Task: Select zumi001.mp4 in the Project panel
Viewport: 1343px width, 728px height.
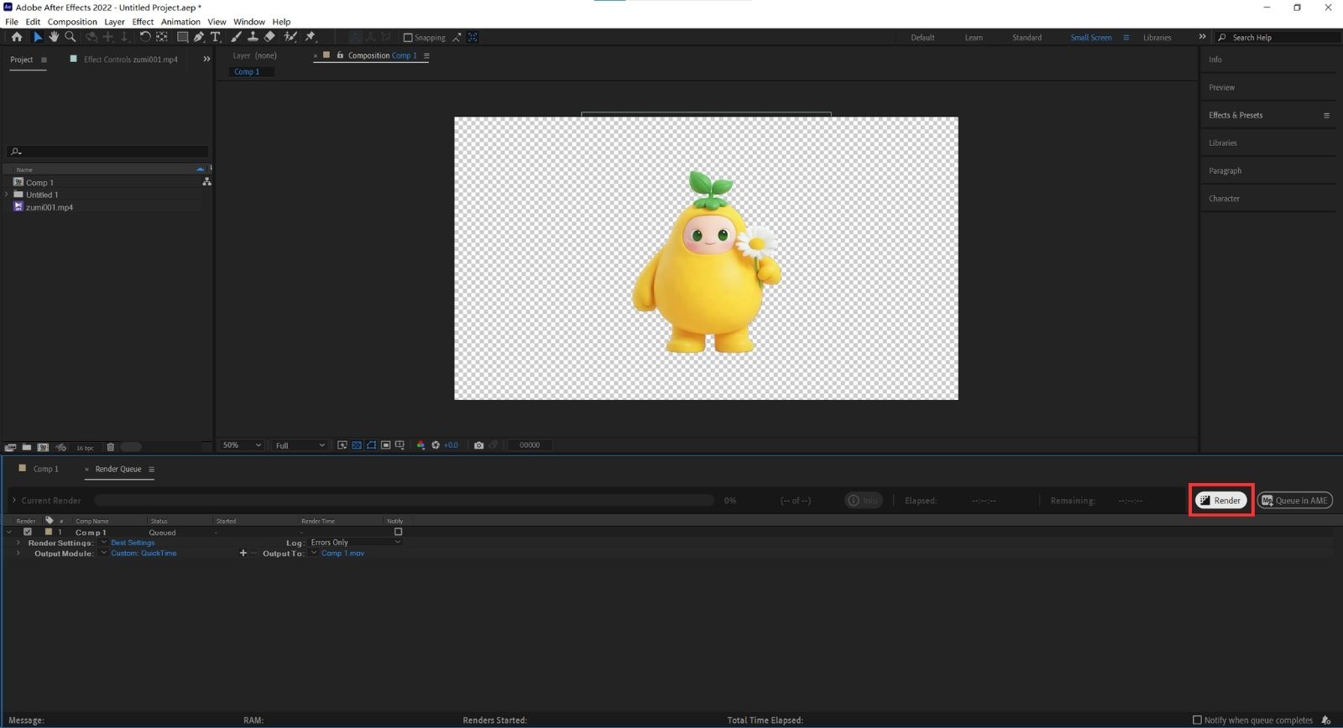Action: tap(49, 207)
